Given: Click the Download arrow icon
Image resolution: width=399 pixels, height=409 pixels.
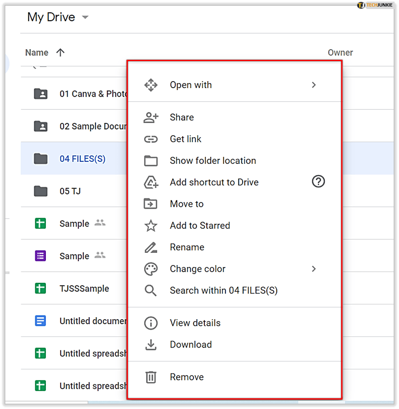Looking at the screenshot, I should coord(151,345).
